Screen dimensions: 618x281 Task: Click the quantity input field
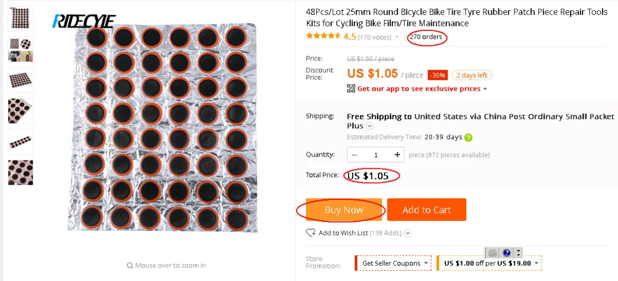[x=376, y=154]
